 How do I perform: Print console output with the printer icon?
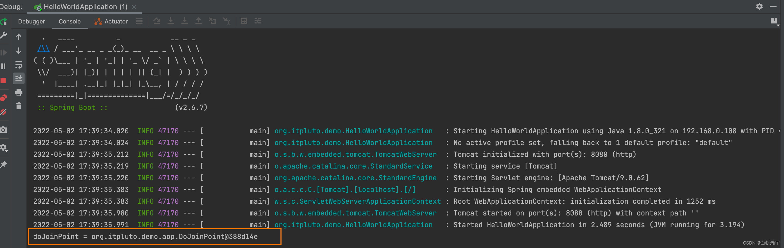tap(19, 92)
